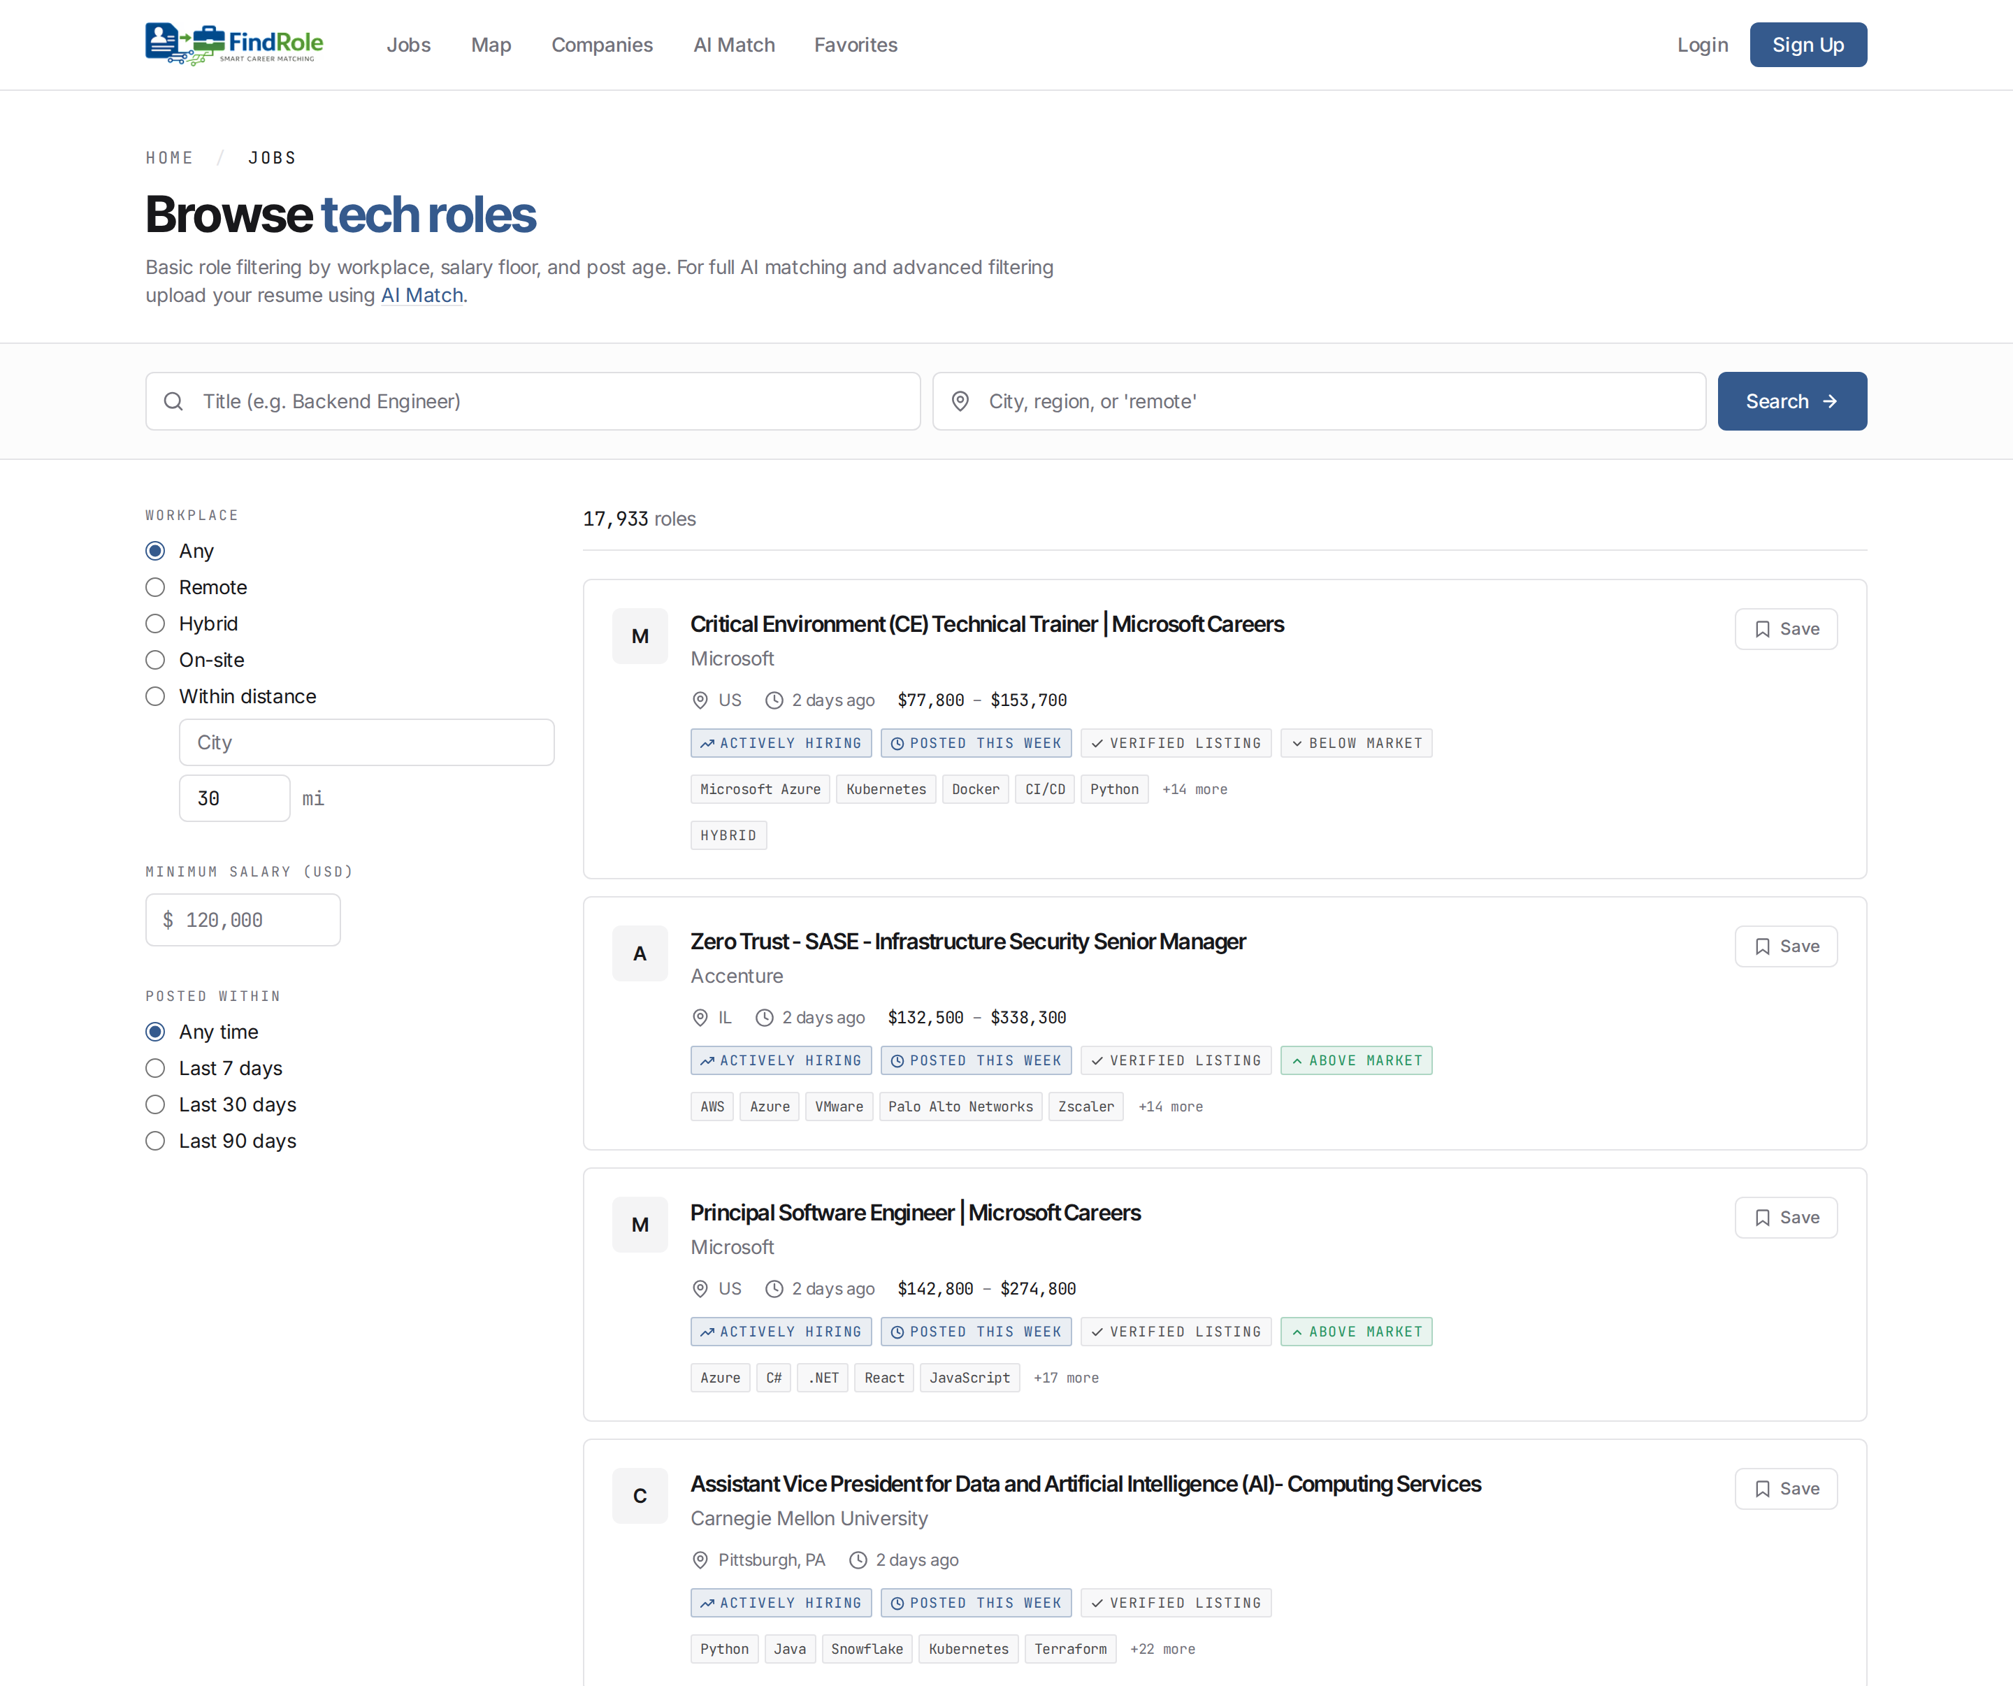Select Last 90 days filter
This screenshot has height=1686, width=2013.
click(155, 1141)
